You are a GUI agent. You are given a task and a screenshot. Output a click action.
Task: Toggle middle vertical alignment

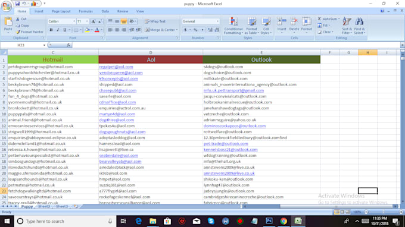pyautogui.click(x=117, y=21)
